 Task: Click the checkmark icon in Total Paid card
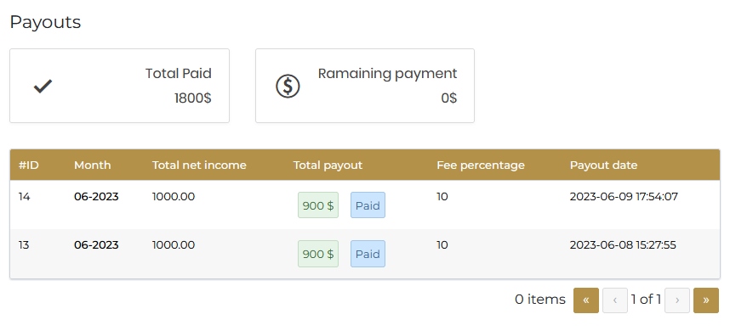(43, 86)
